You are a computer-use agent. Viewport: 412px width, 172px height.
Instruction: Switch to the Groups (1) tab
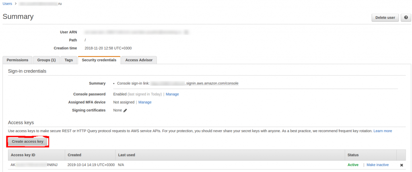(x=46, y=60)
